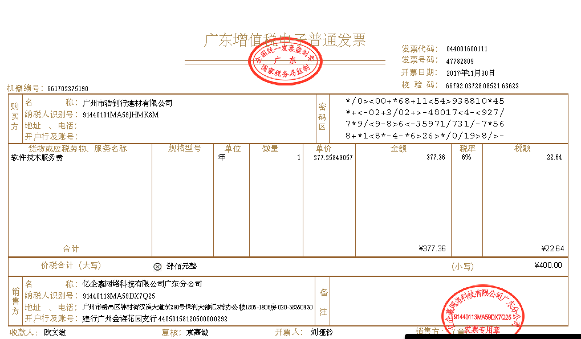Select the total amount ¥377.36

(x=432, y=249)
